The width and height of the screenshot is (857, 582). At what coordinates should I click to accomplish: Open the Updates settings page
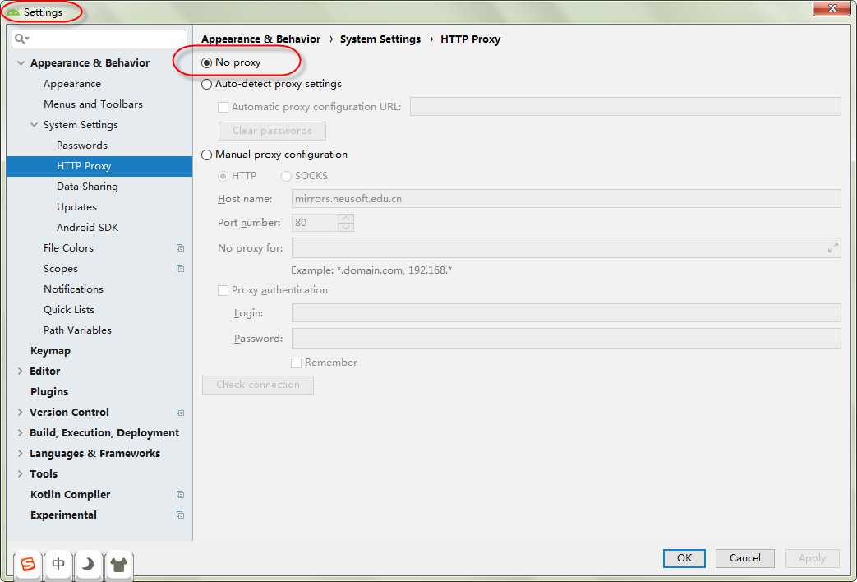pyautogui.click(x=76, y=207)
